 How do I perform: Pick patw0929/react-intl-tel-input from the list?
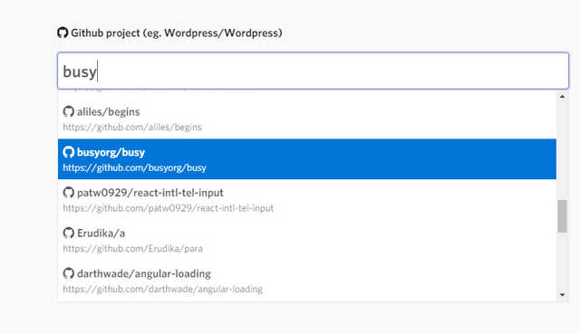click(307, 200)
